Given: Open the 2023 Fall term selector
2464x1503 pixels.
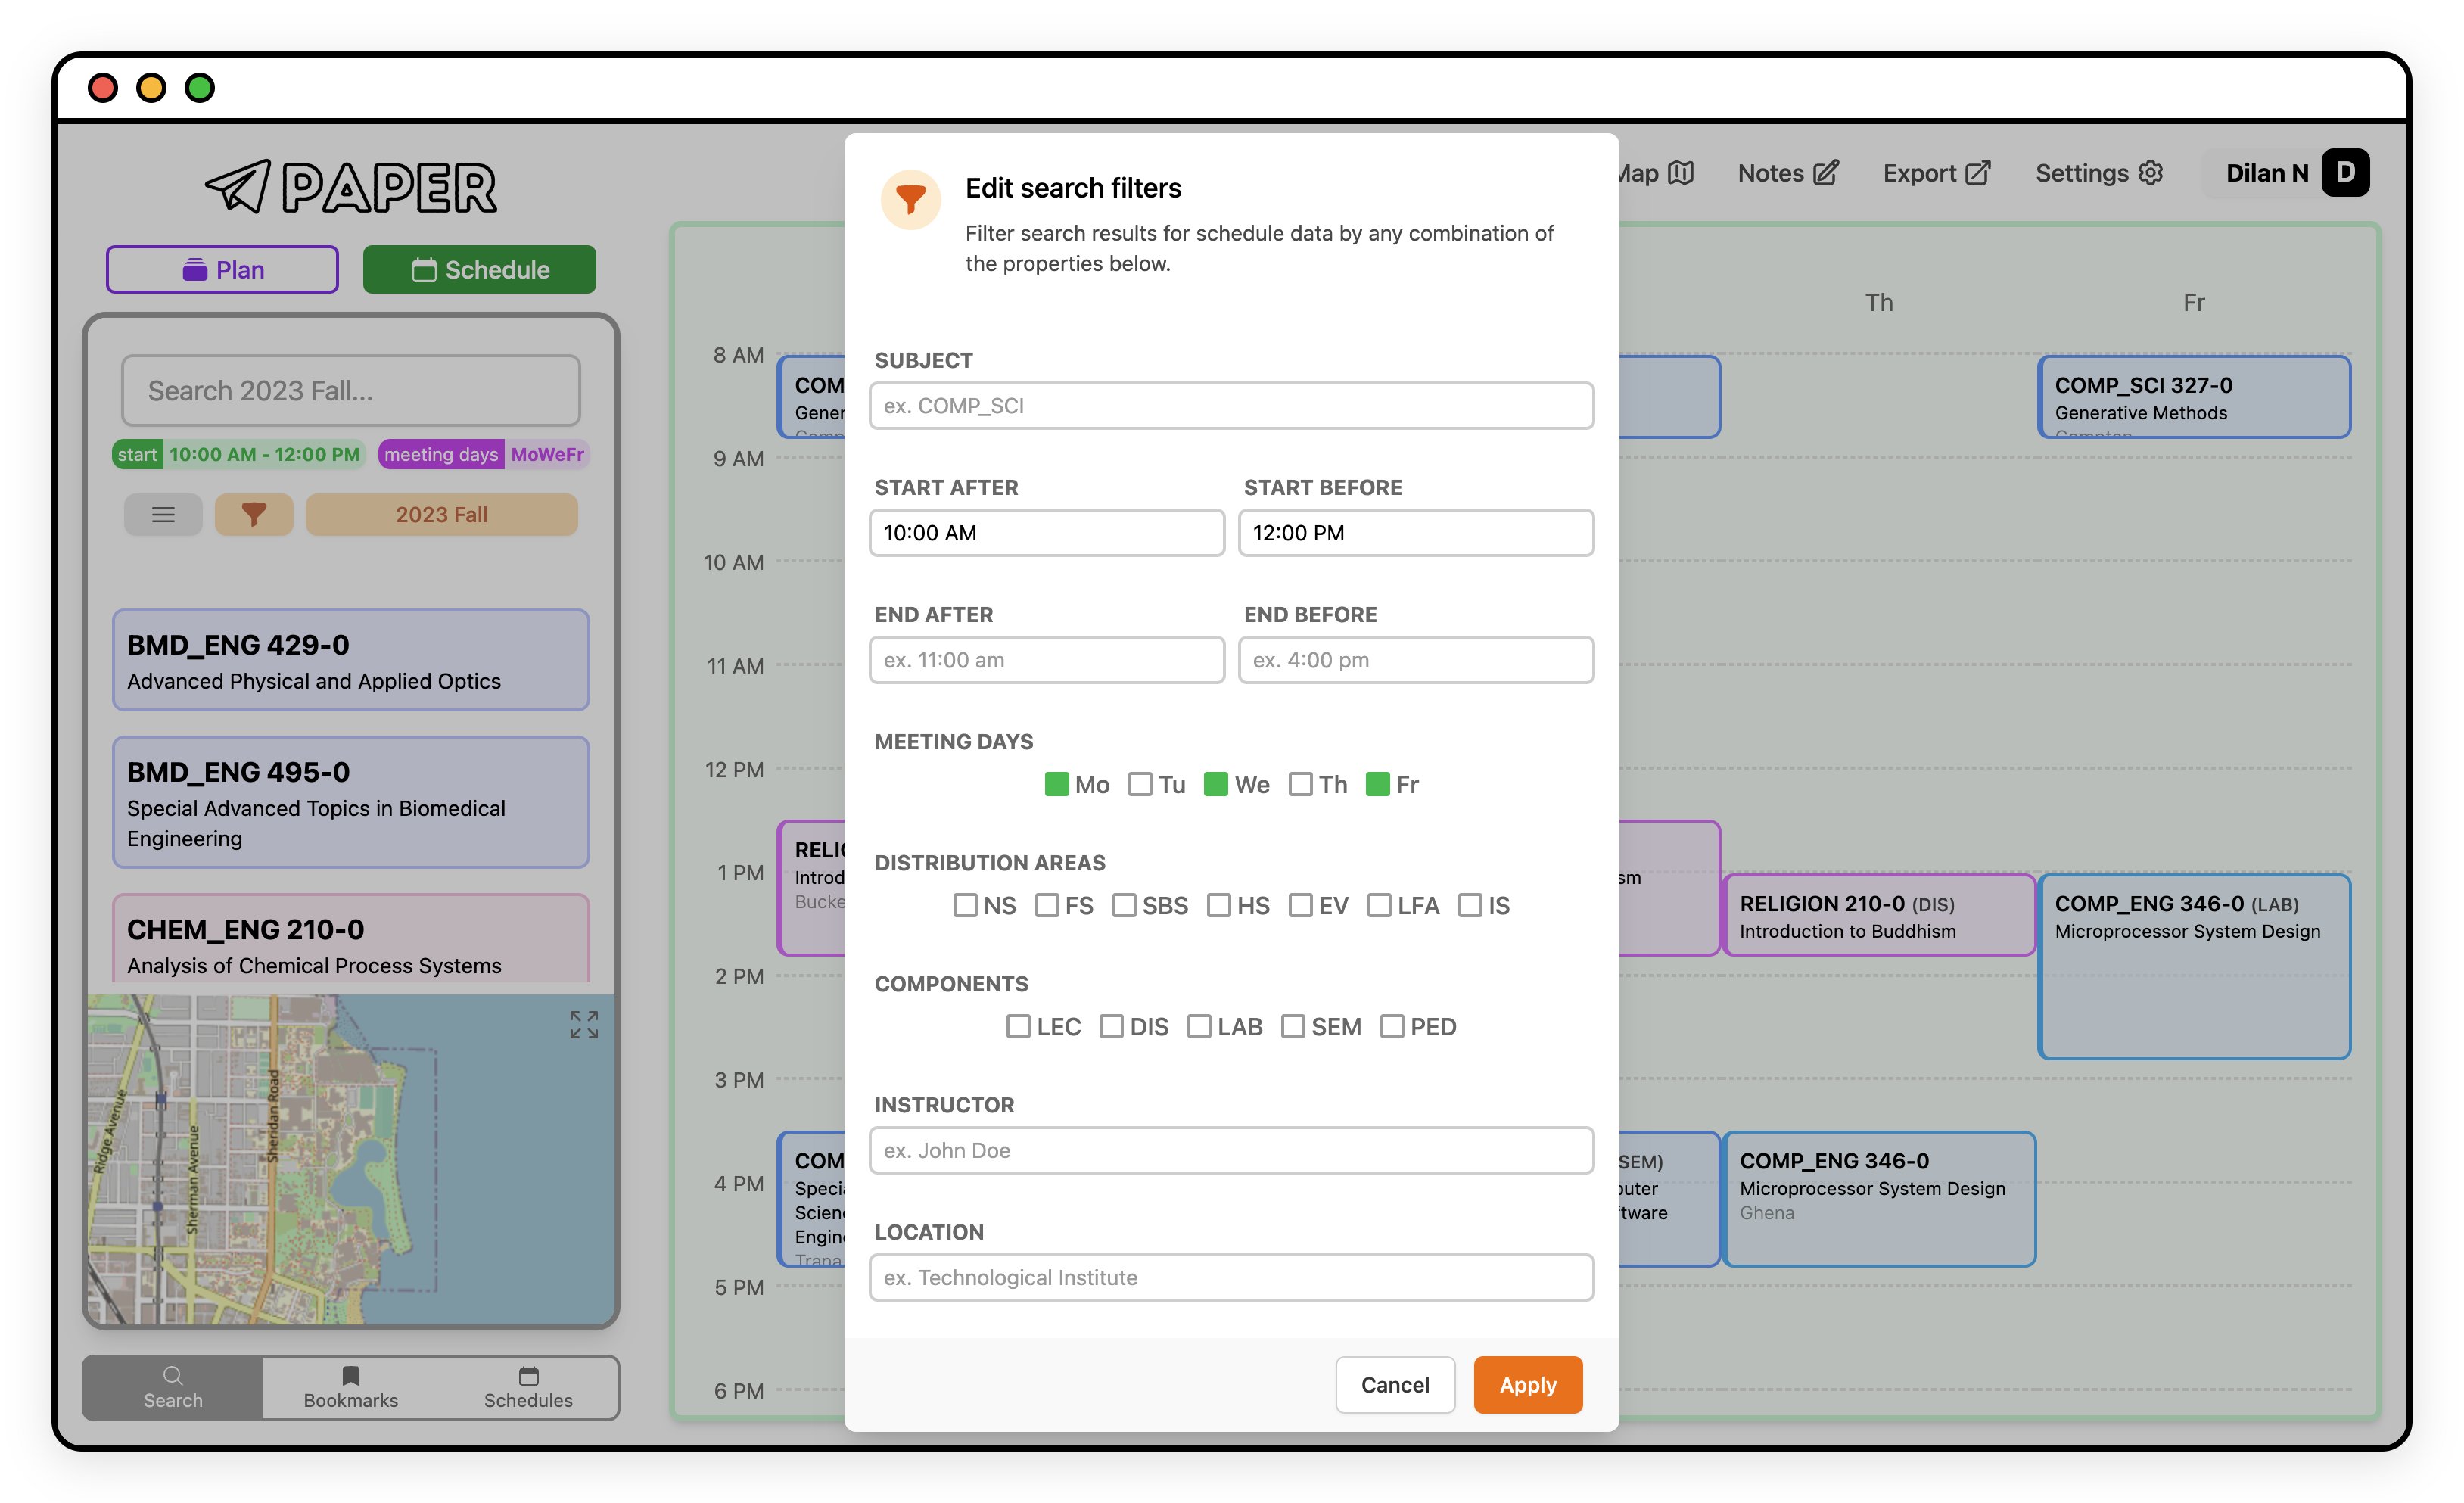Looking at the screenshot, I should [x=441, y=514].
